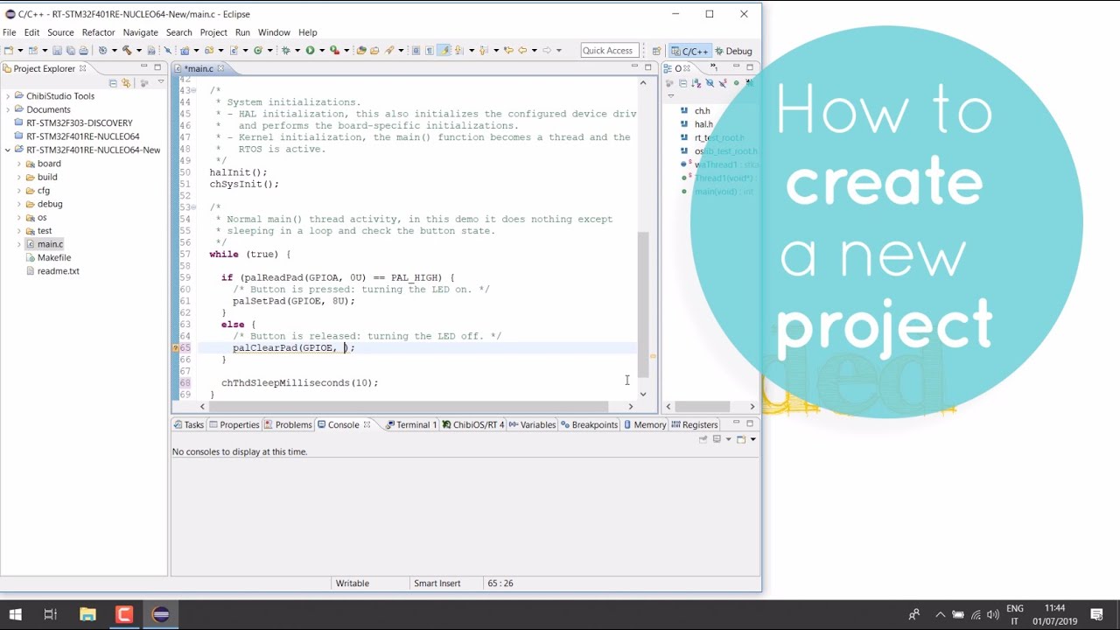Open Windows Start menu
This screenshot has height=630, width=1120.
click(x=15, y=614)
